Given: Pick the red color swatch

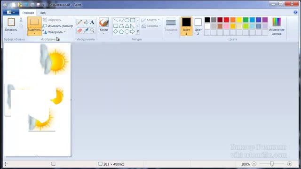Looking at the screenshot, I should (x=226, y=20).
